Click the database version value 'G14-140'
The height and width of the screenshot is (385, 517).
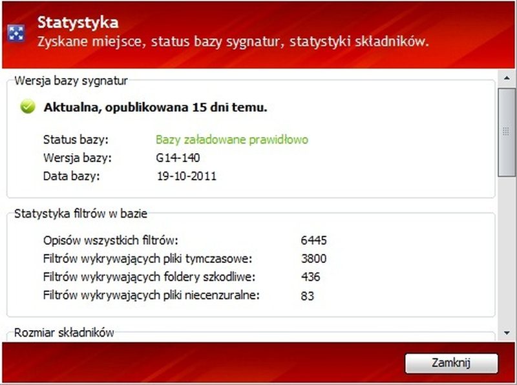point(178,158)
